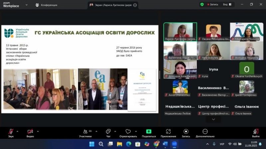The width and height of the screenshot is (266, 149).
Task: Turn on camera with Видео button
Action: [x=30, y=132]
